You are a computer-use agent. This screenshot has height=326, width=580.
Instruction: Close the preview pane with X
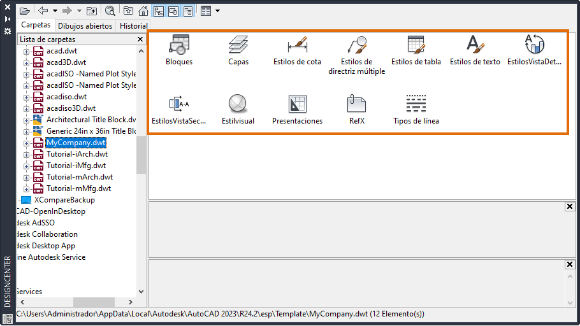pos(570,206)
